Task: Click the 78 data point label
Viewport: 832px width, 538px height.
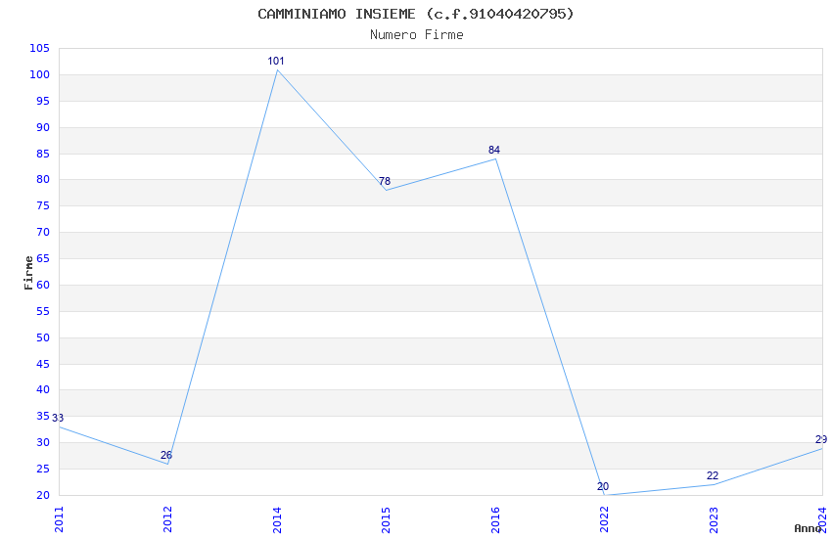Action: pos(385,181)
